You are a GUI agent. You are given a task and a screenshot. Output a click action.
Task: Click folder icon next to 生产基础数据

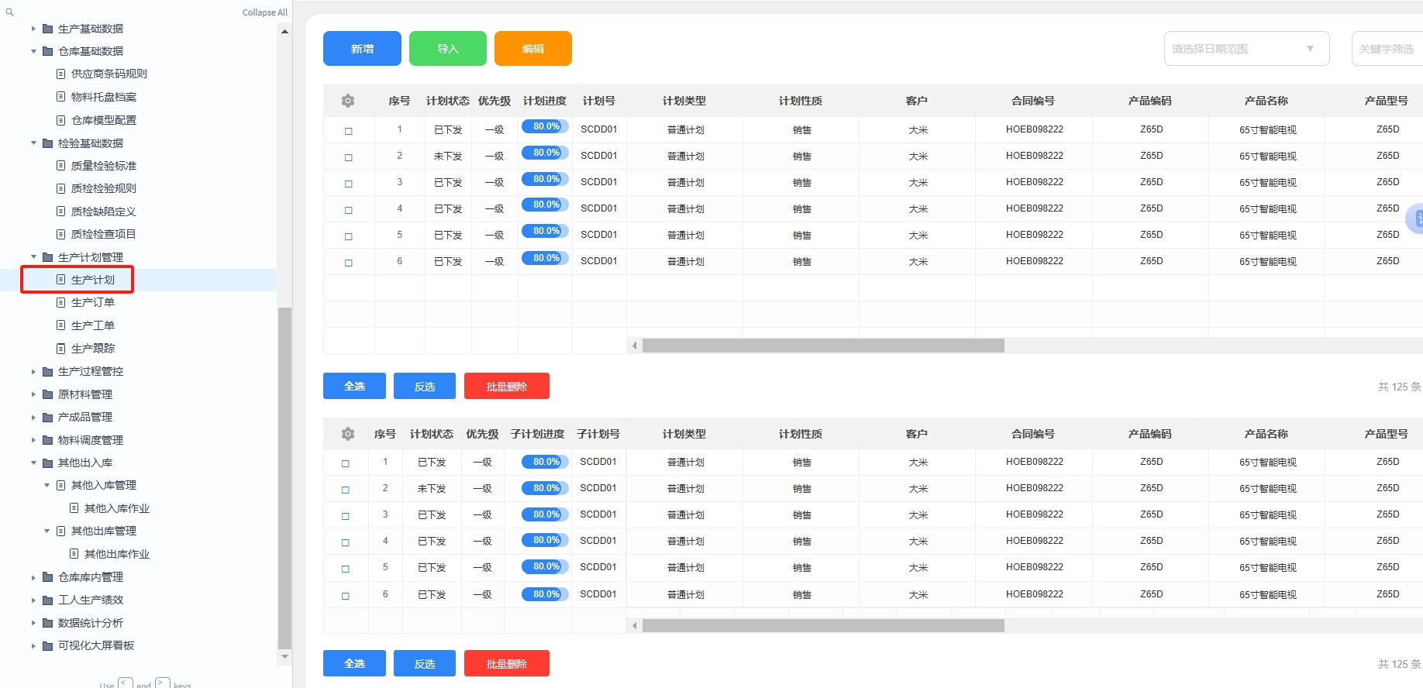[x=48, y=29]
